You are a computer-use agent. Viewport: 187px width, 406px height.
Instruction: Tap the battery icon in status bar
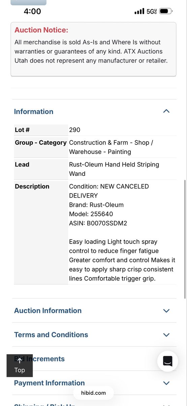[166, 11]
